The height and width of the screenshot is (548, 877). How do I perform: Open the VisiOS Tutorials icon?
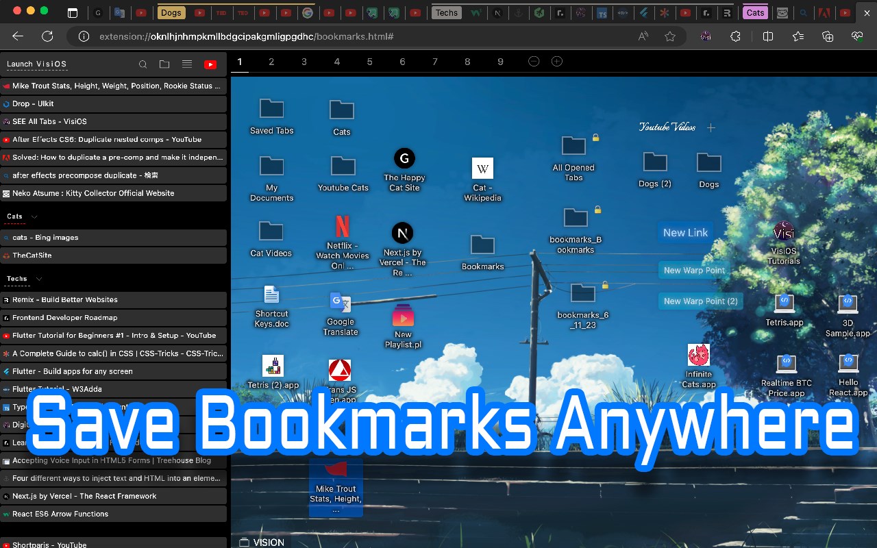[x=784, y=242]
